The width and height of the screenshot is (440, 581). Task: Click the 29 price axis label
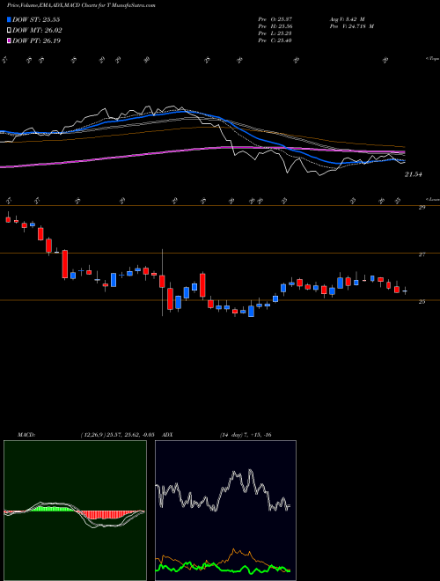pyautogui.click(x=422, y=208)
